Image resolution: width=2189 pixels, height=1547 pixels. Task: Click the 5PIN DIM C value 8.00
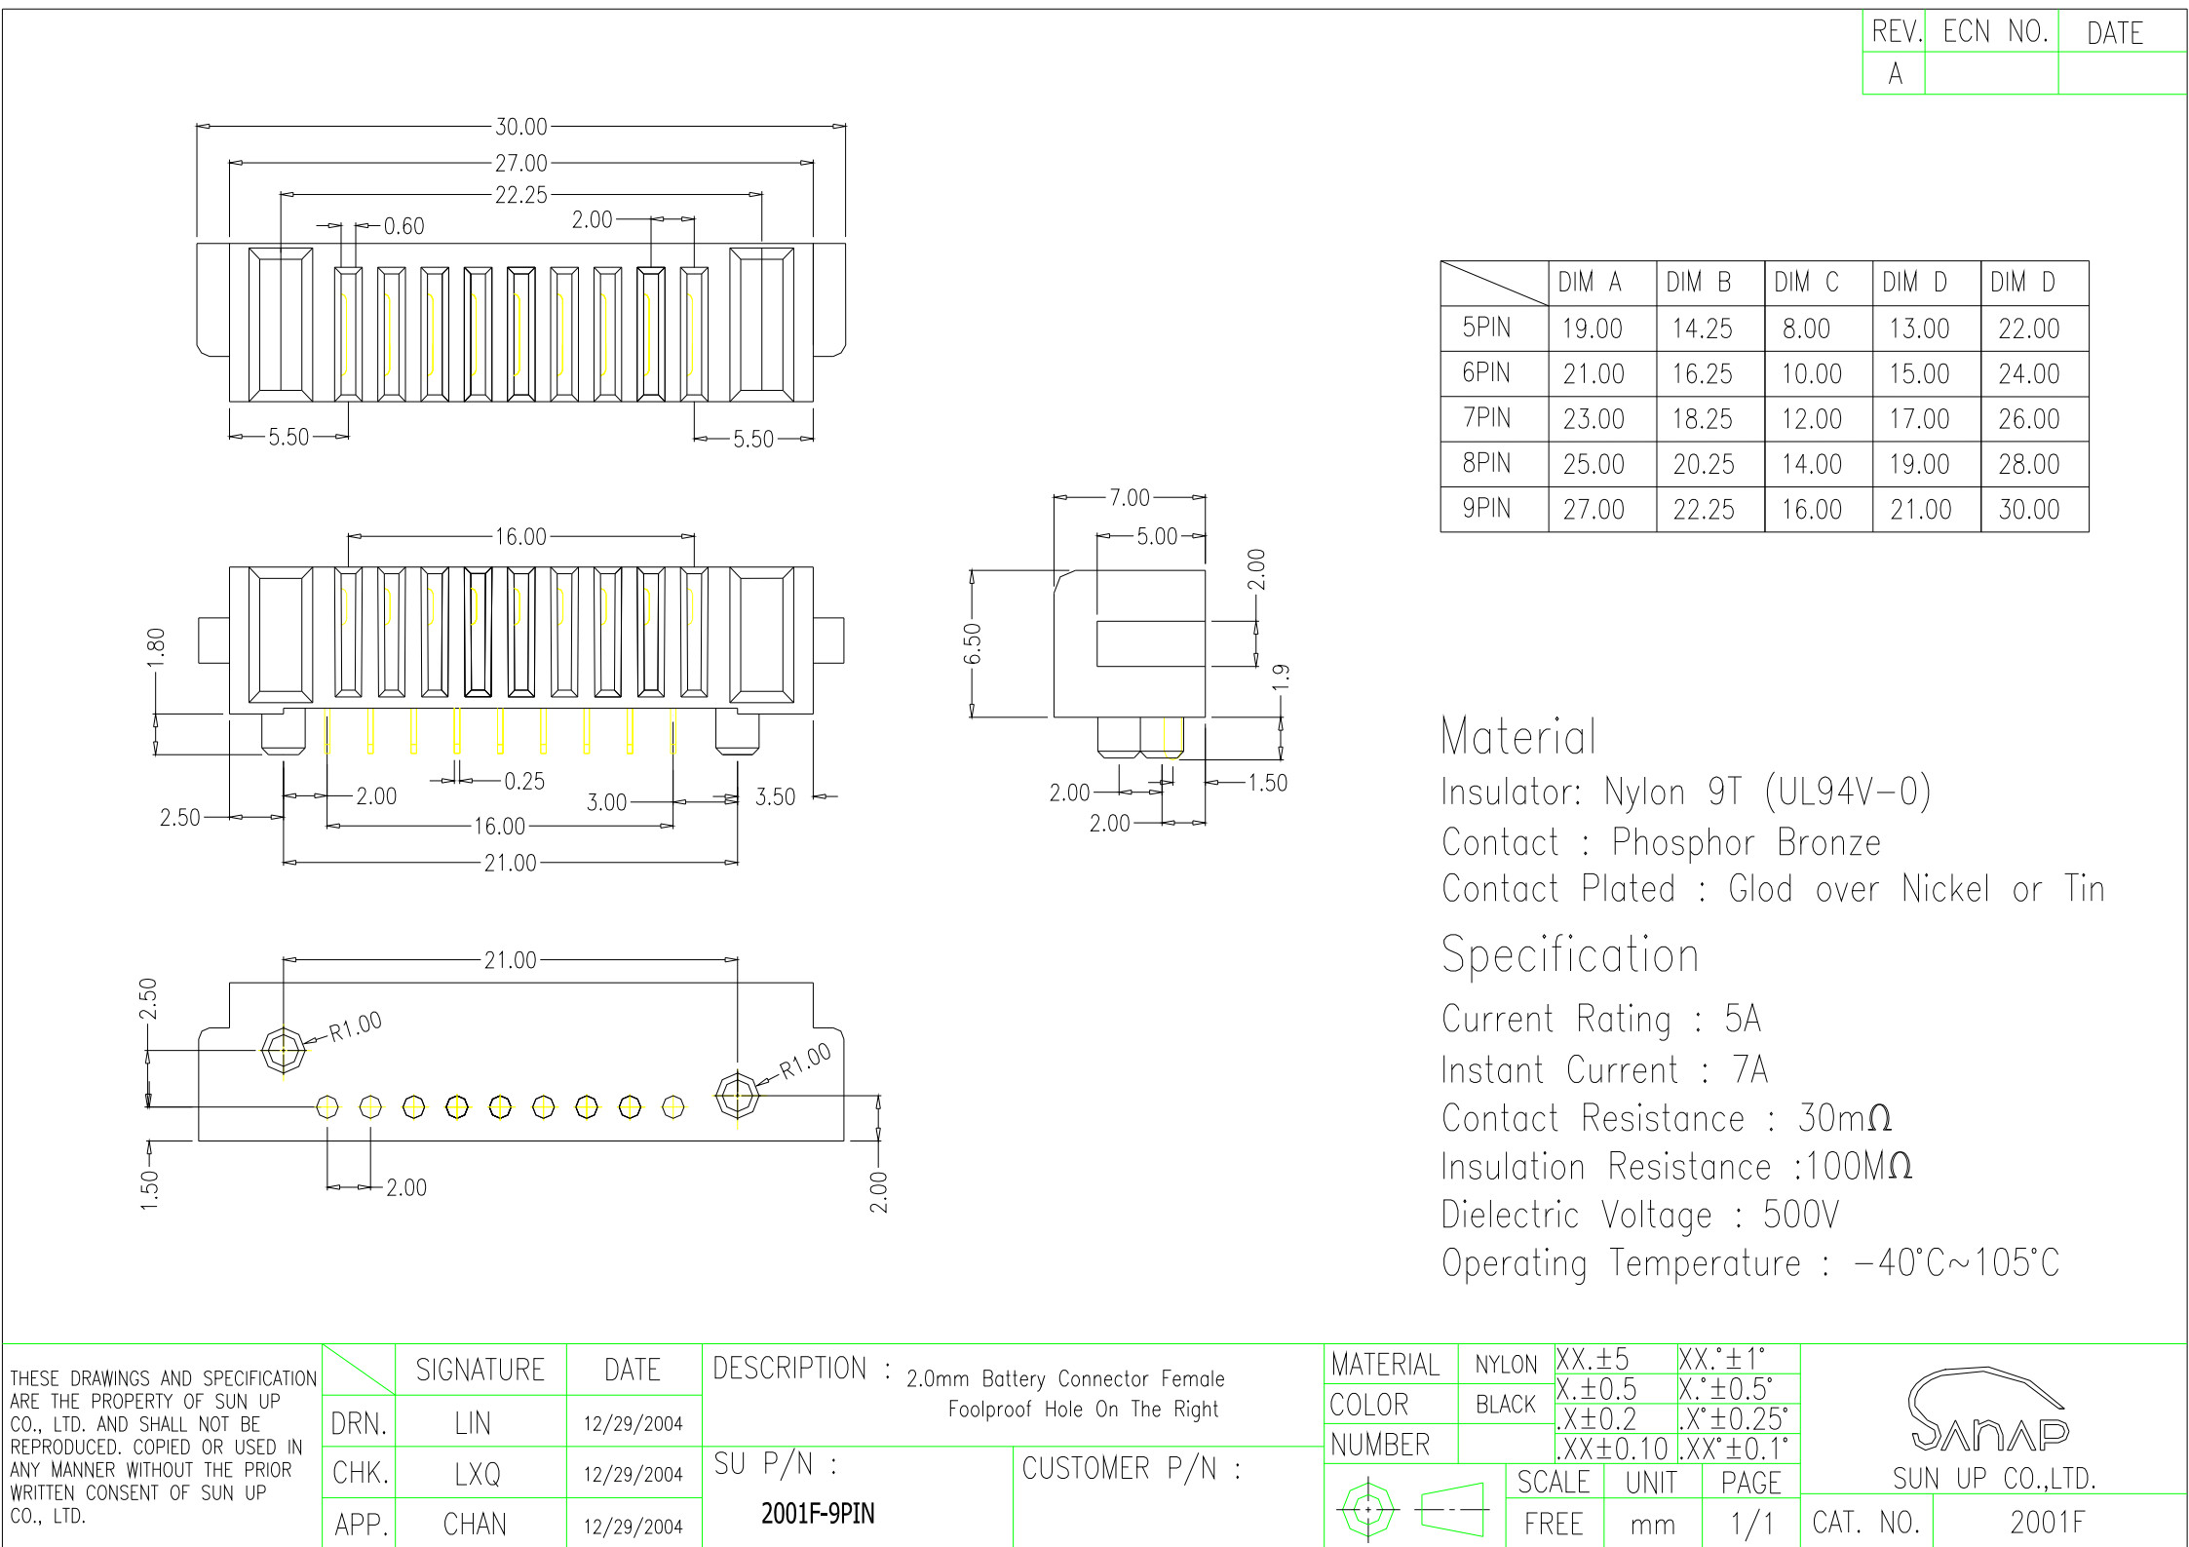1808,329
